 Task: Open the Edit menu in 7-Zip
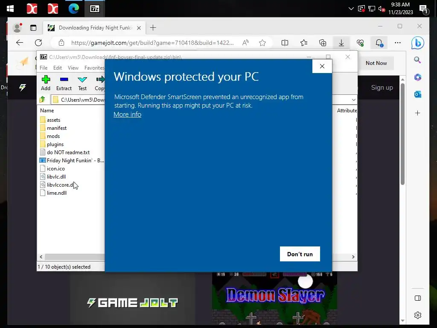(x=58, y=68)
